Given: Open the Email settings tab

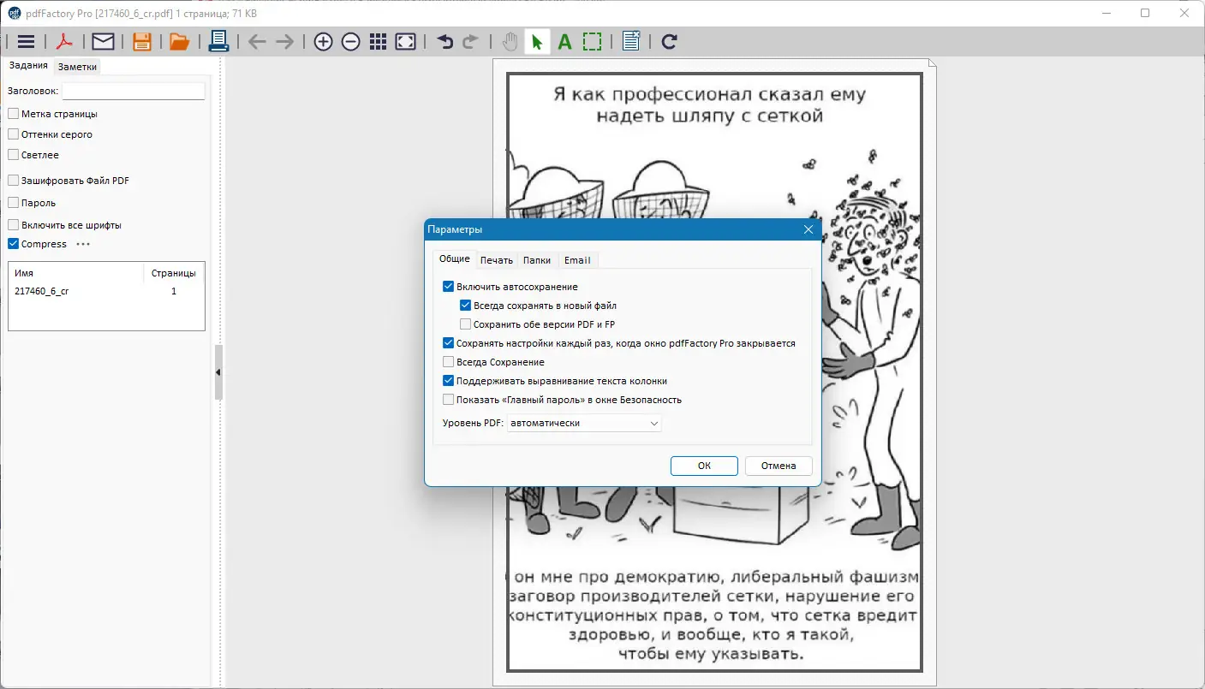Looking at the screenshot, I should (x=577, y=260).
